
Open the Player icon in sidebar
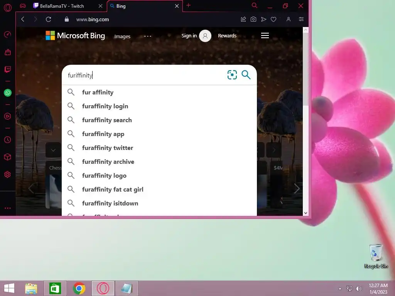pos(8,116)
